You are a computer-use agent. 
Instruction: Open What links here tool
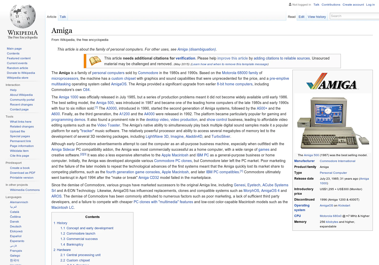tap(21, 122)
